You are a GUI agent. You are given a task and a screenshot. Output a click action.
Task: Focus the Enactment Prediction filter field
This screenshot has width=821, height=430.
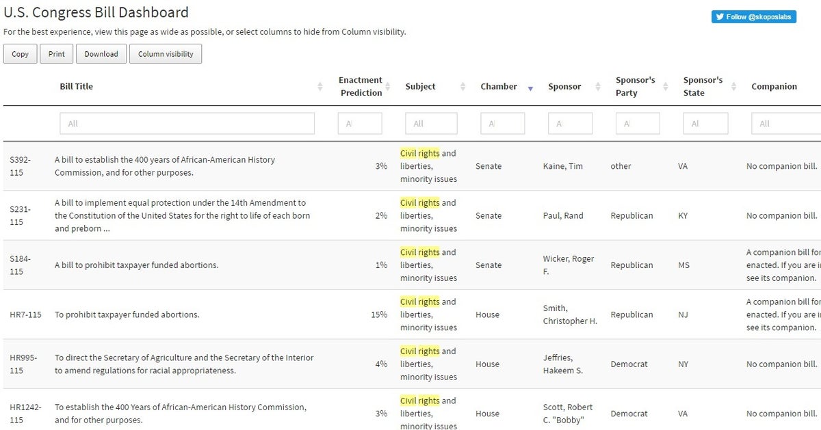pyautogui.click(x=360, y=124)
